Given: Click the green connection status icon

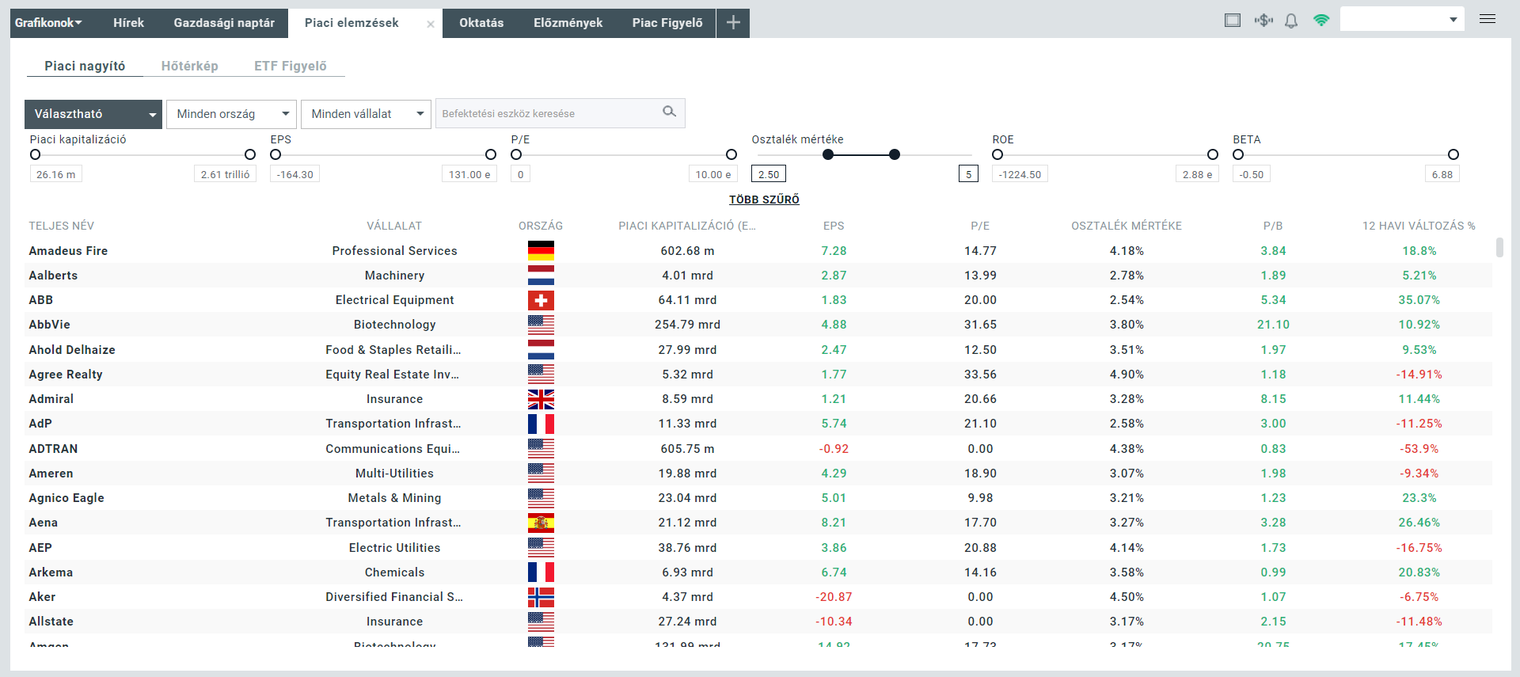Looking at the screenshot, I should tap(1320, 21).
